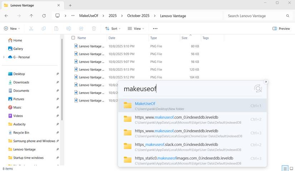Screen dimensions: 295x171
Task: Click chevron after MakeUseOf in address bar
Action: pyautogui.click(x=103, y=16)
